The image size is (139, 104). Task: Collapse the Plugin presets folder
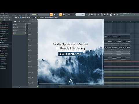[4, 47]
